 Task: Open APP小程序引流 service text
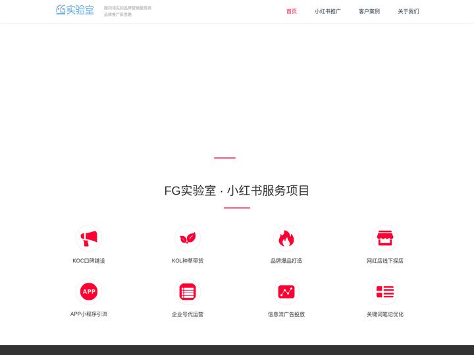coord(89,314)
